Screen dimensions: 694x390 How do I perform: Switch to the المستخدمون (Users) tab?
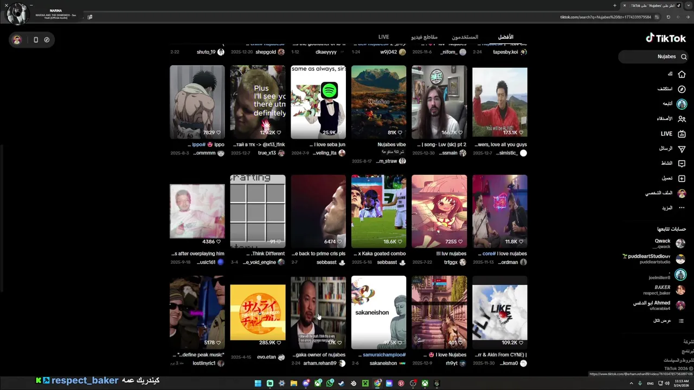coord(465,37)
